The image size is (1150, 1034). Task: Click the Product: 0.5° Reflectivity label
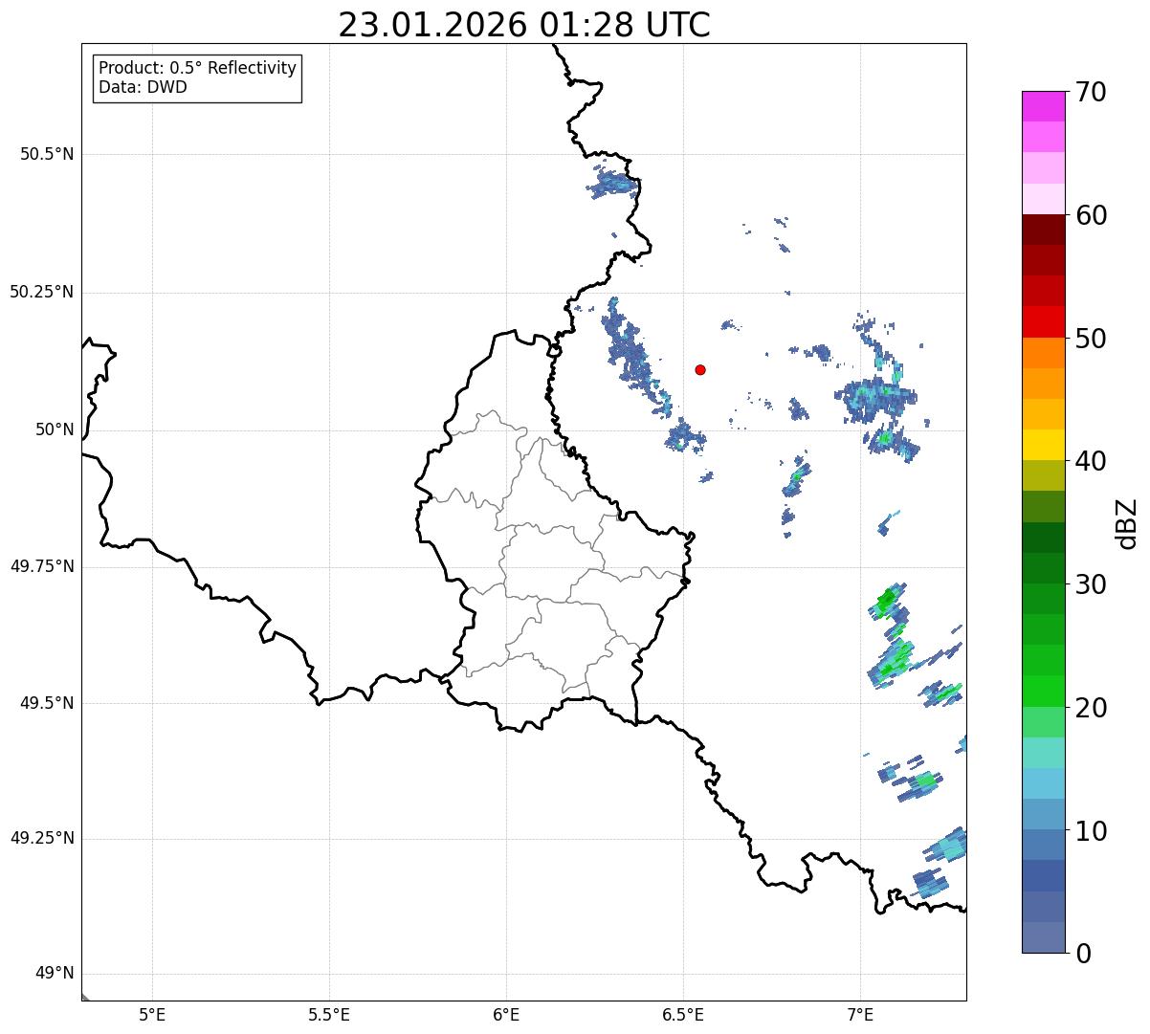point(197,68)
